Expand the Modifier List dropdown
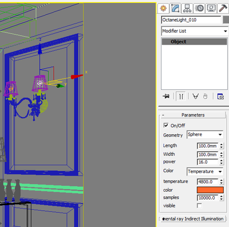The width and height of the screenshot is (229, 227). tap(195, 31)
